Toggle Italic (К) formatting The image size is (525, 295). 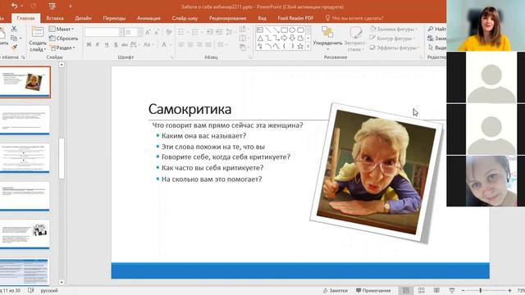pos(98,44)
